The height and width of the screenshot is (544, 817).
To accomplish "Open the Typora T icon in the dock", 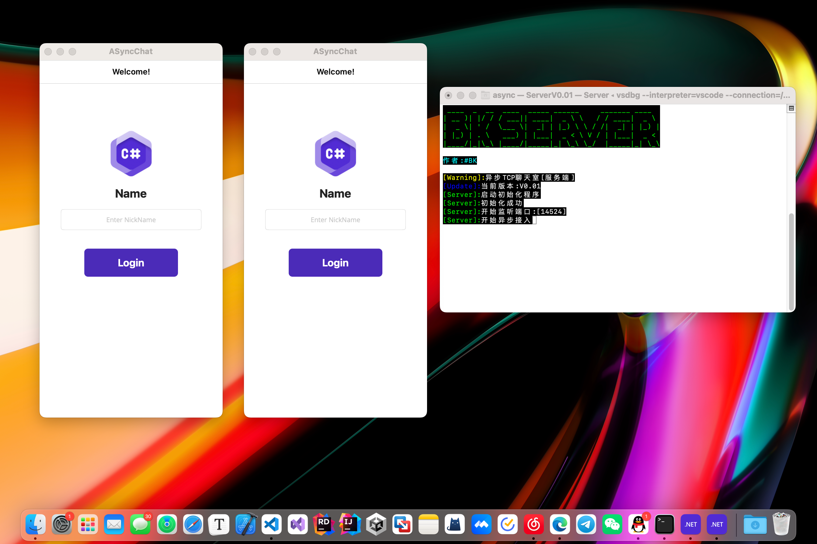I will coord(219,524).
